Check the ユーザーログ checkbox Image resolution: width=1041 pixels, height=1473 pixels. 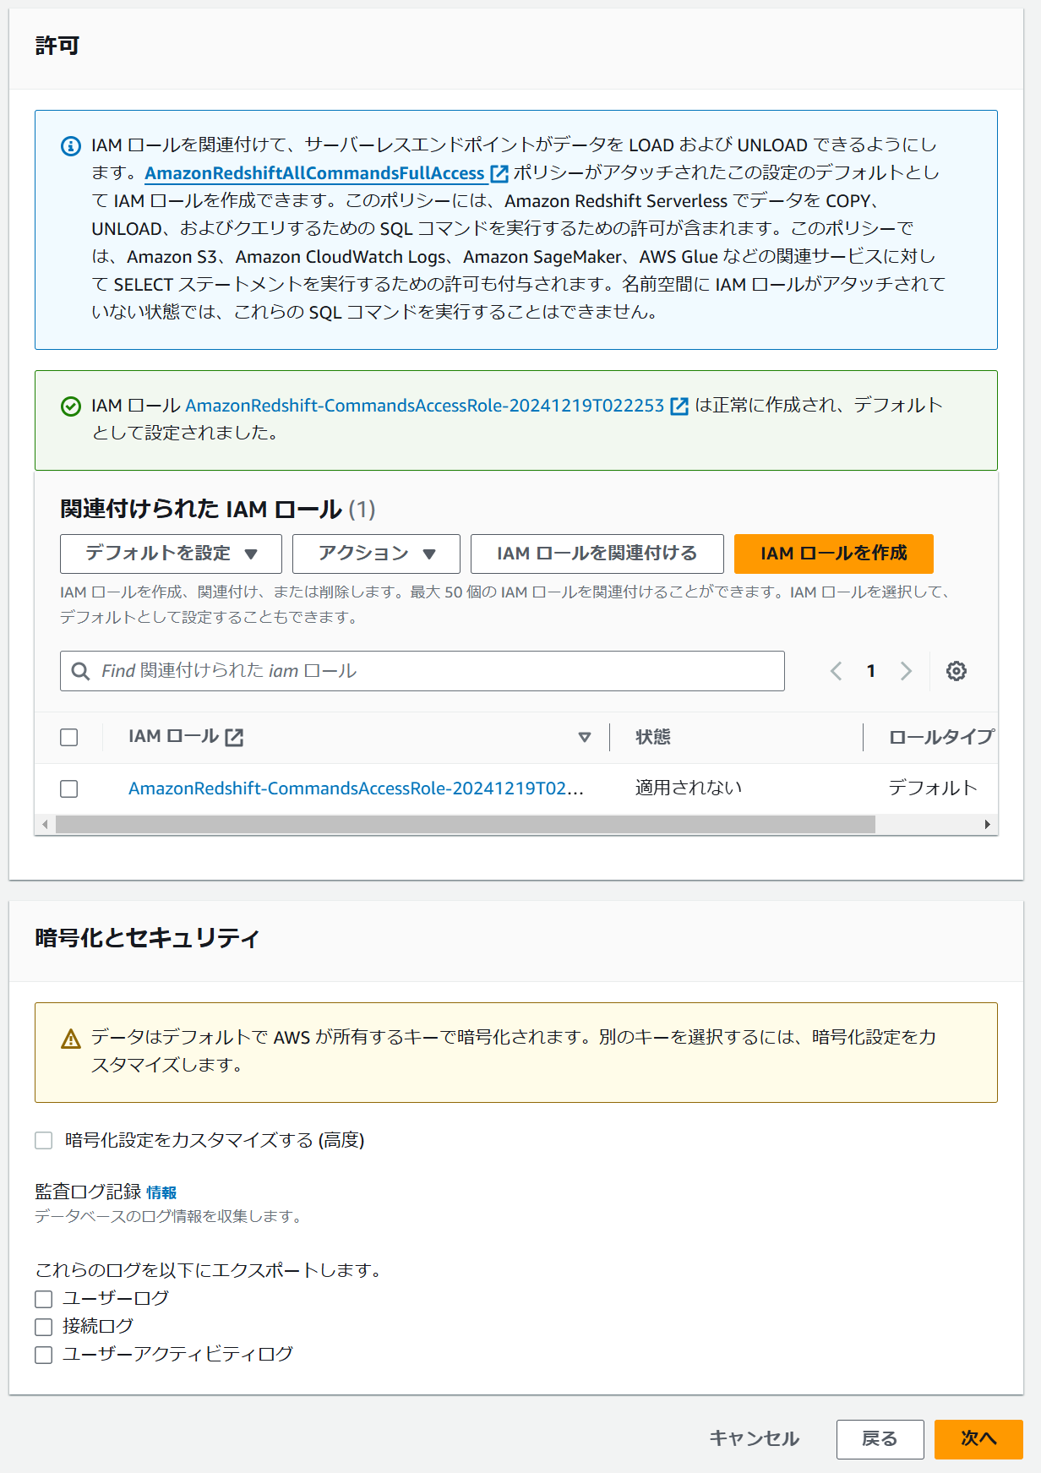click(x=44, y=1299)
